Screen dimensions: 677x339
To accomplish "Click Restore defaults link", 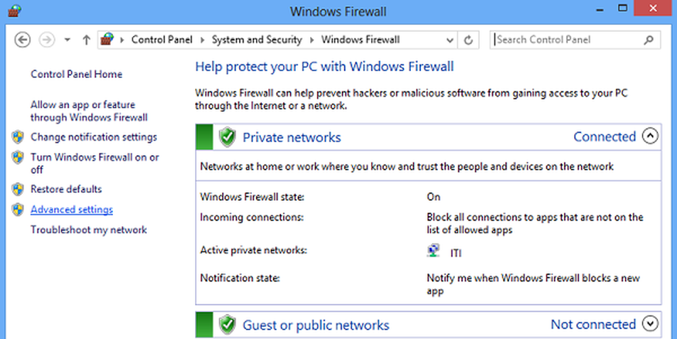I will pyautogui.click(x=66, y=189).
